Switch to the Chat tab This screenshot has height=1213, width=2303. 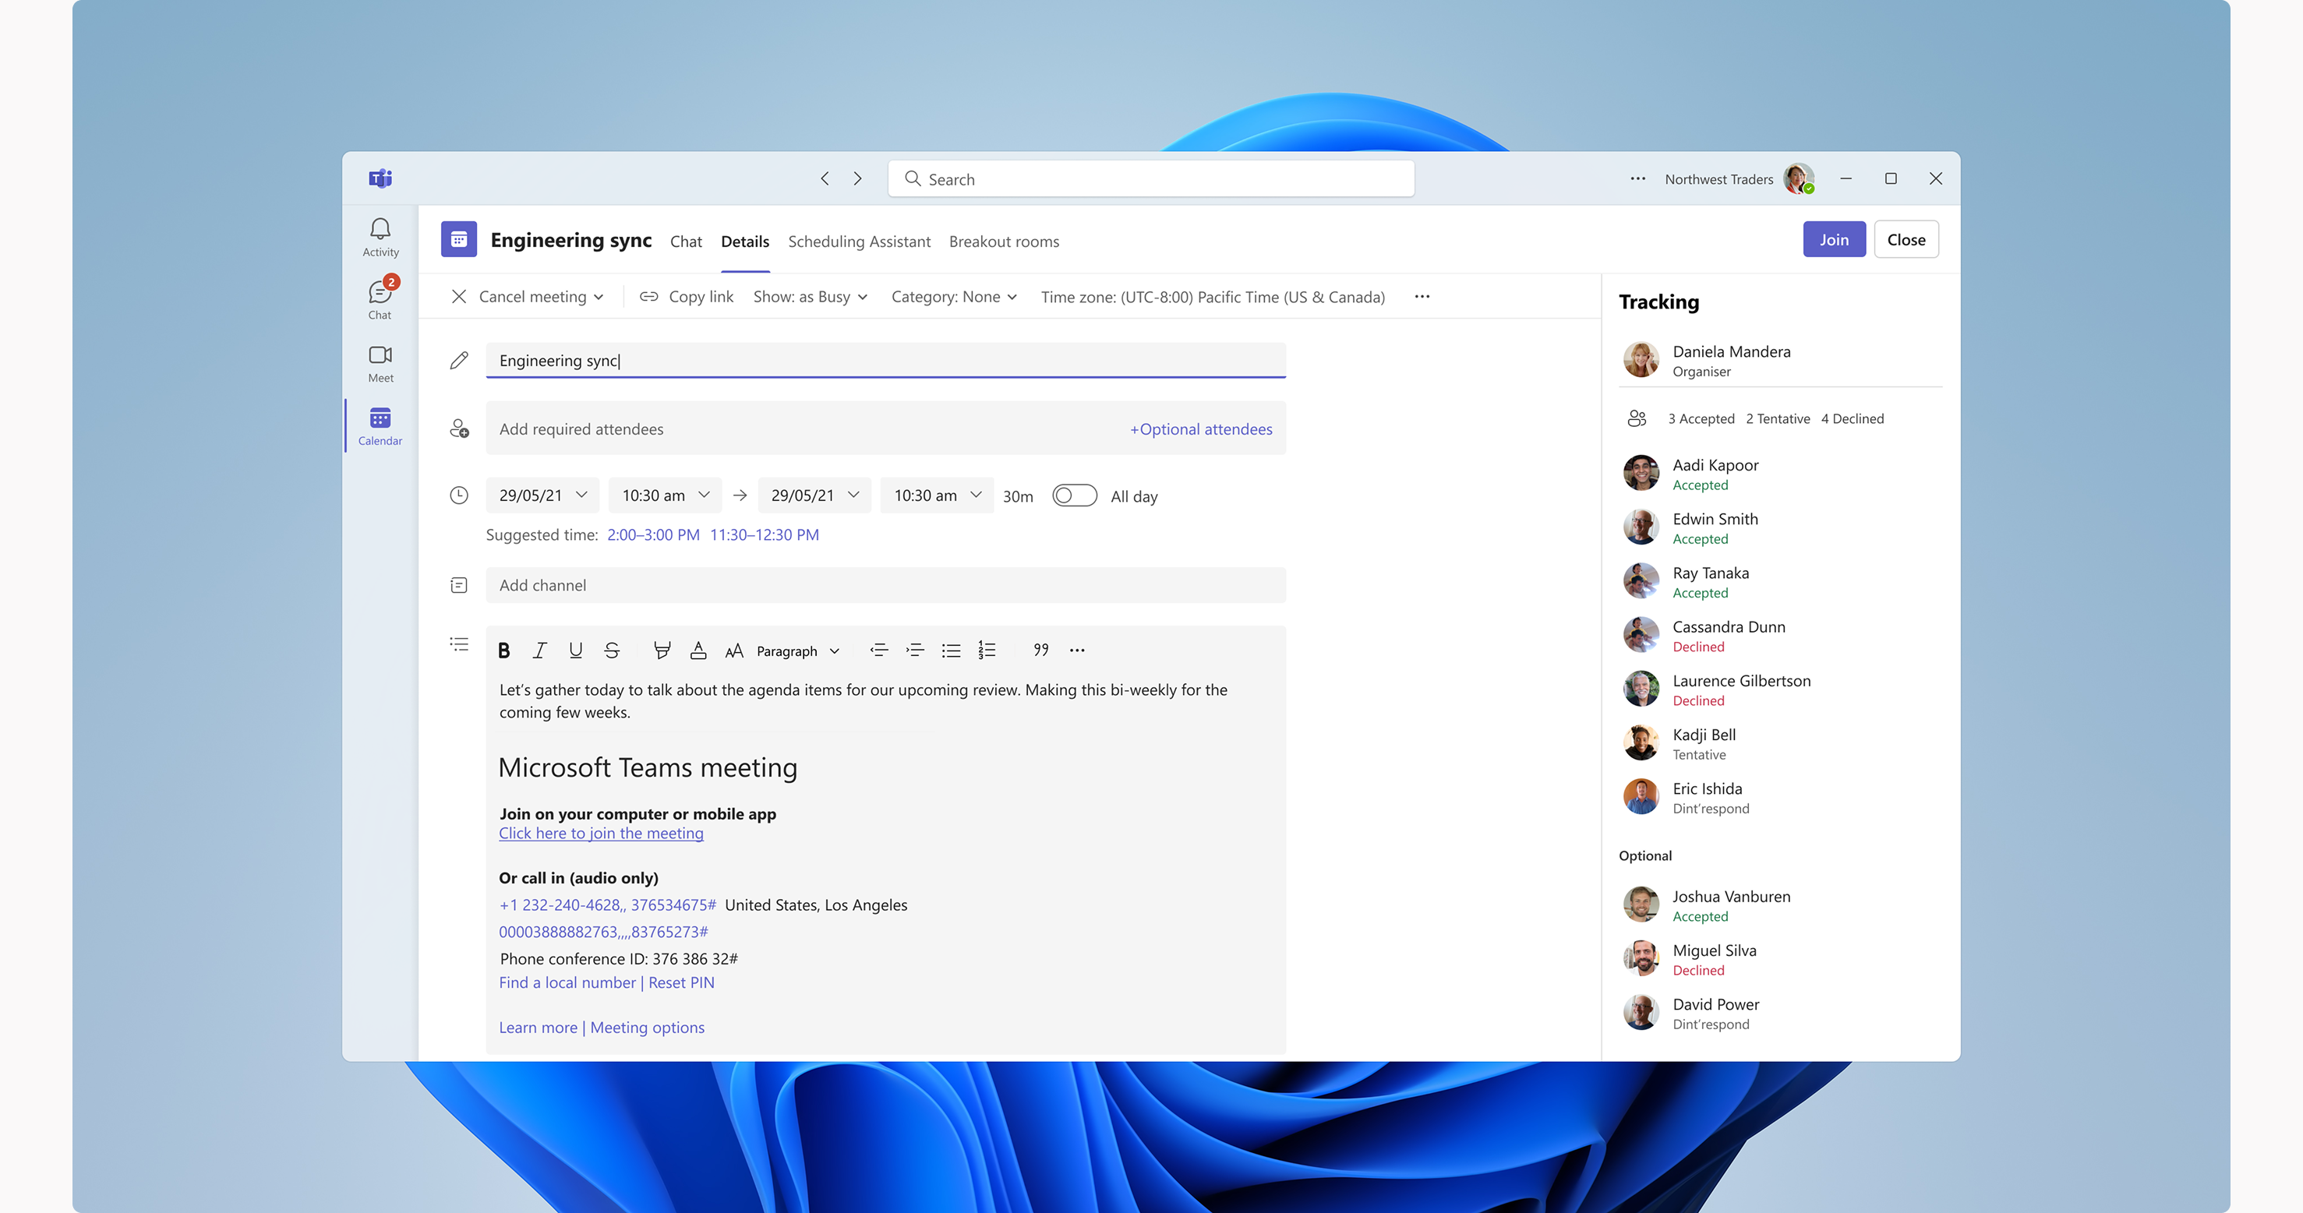coord(686,242)
